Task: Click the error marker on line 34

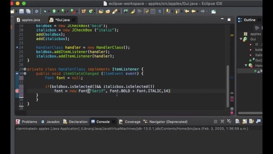Action: coord(17,91)
